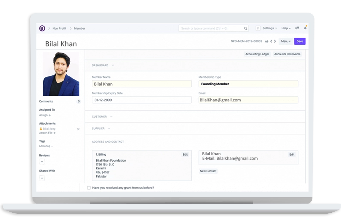This screenshot has height=218, width=341.
Task: Click Assign to add an assignee
Action: [x=45, y=115]
